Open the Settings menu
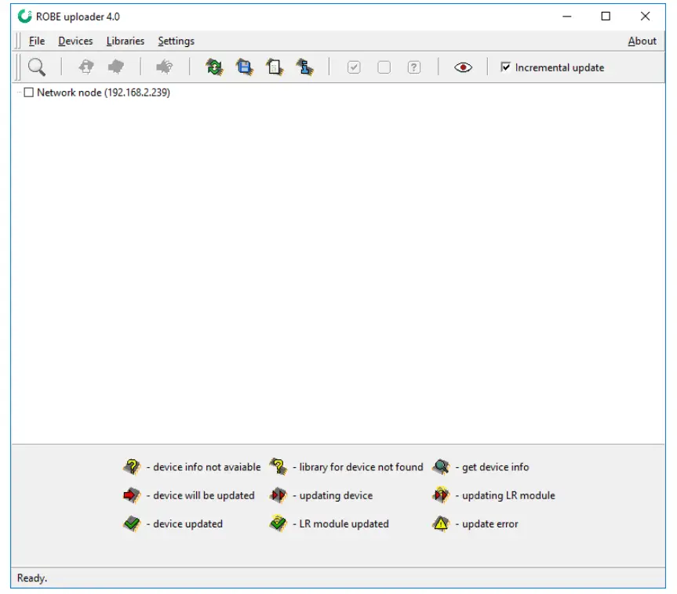Screen dimensions: 677x594 [x=177, y=41]
